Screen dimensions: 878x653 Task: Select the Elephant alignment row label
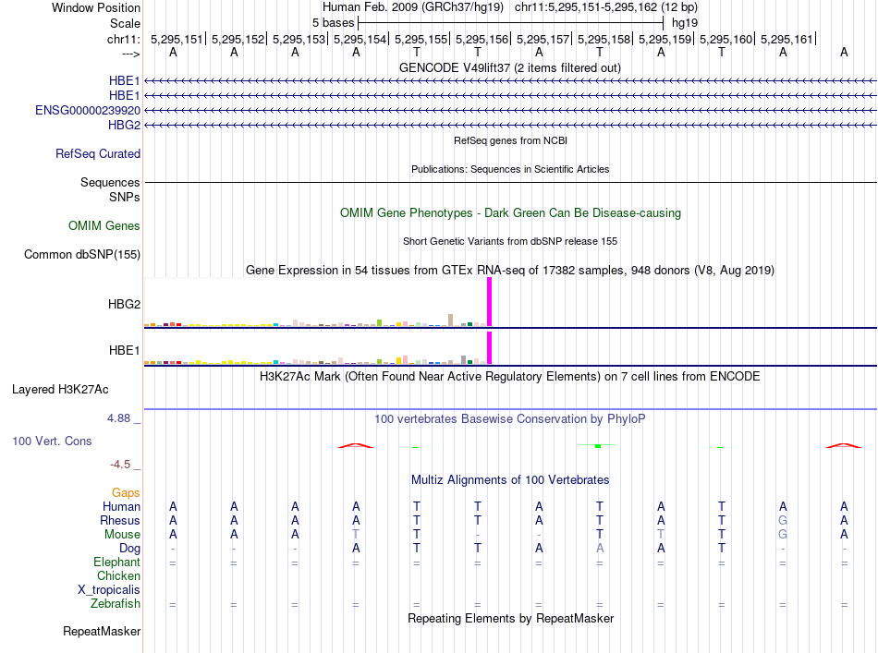pos(116,562)
